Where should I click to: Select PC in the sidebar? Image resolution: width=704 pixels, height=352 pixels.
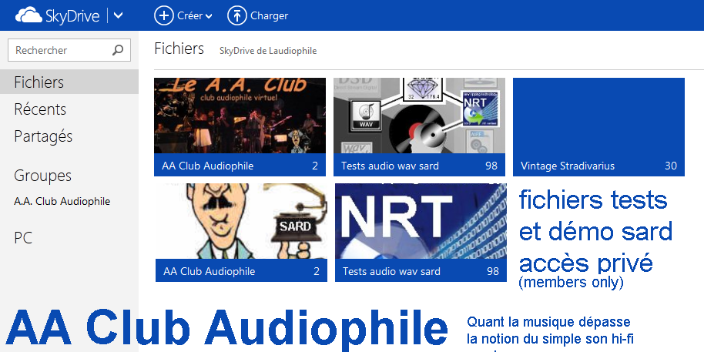click(x=23, y=238)
